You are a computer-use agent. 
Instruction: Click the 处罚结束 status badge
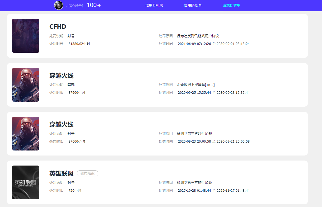coord(87,173)
